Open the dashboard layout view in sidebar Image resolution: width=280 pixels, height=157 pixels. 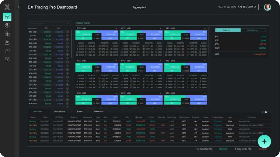click(x=7, y=17)
